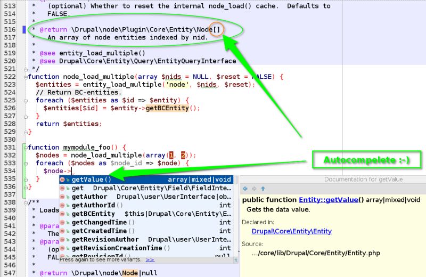Click the blue gutter marker on line 516
Viewport: 426px width, 277px height.
24,29
